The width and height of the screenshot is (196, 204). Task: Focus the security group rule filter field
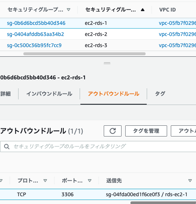98,147
